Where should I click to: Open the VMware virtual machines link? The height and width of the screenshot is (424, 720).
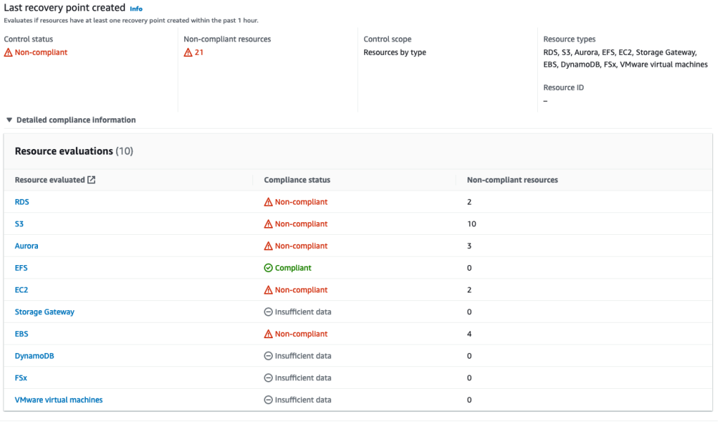(x=58, y=399)
